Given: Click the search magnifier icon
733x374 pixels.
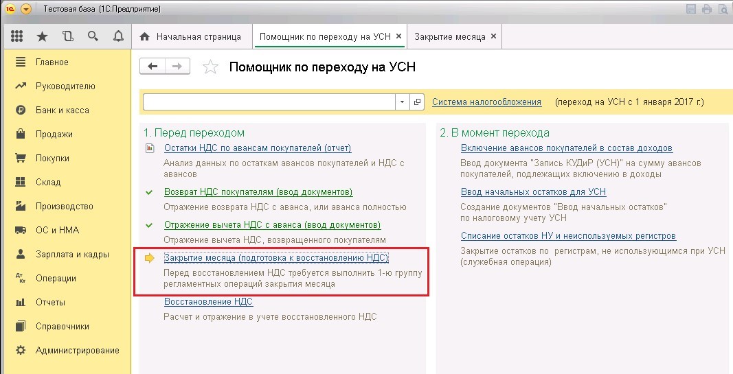Looking at the screenshot, I should 93,36.
